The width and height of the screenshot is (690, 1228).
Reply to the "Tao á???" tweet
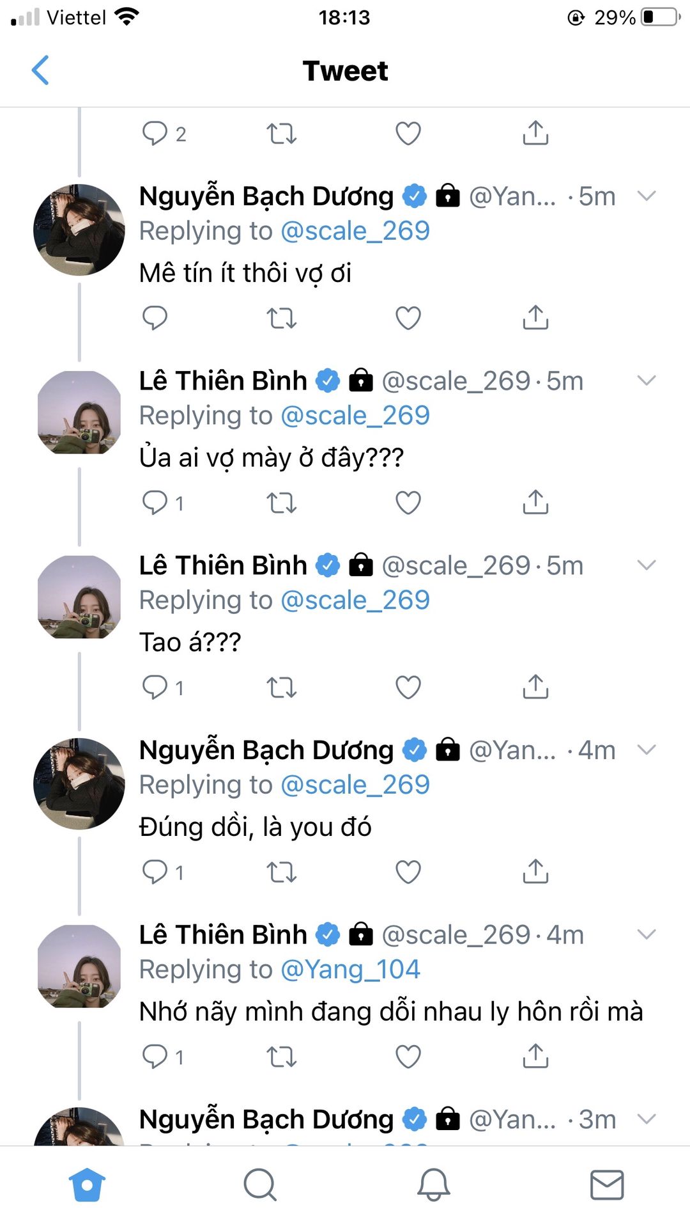(155, 687)
